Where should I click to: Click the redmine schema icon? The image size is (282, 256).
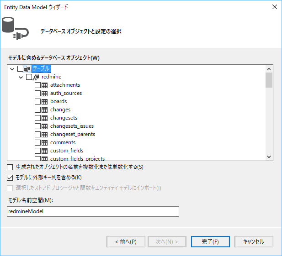click(36, 77)
